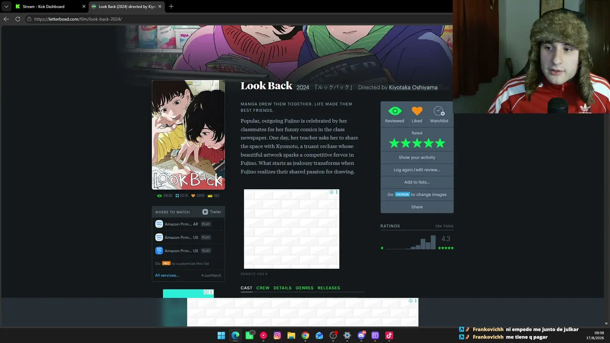Switch to the Details tab
The height and width of the screenshot is (343, 610).
click(283, 288)
